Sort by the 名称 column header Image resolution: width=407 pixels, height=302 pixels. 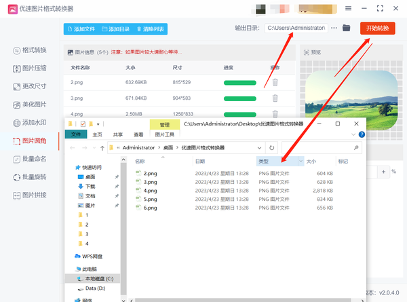pos(140,162)
